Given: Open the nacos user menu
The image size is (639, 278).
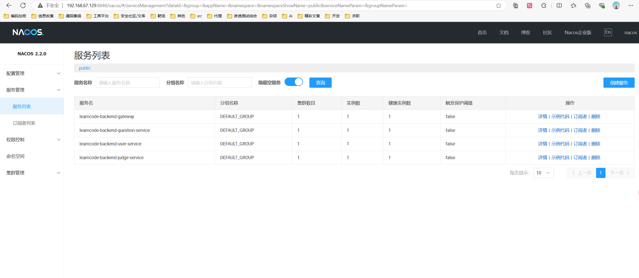Looking at the screenshot, I should click(631, 33).
